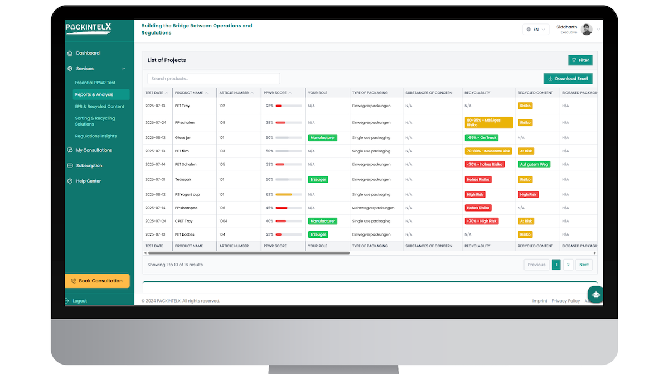The width and height of the screenshot is (669, 374).
Task: Click the table's horizontal scrollbar
Action: tap(249, 253)
